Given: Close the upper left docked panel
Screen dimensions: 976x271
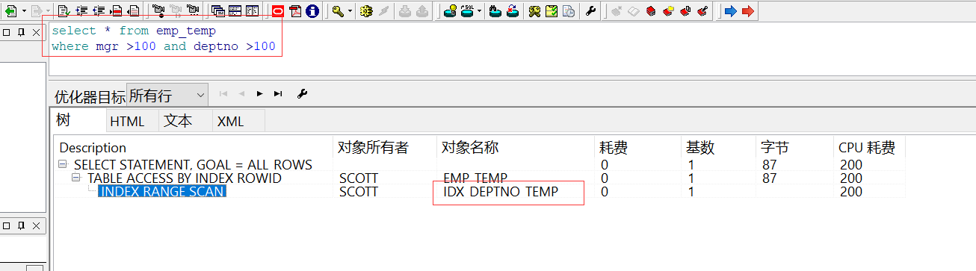Looking at the screenshot, I should 35,32.
